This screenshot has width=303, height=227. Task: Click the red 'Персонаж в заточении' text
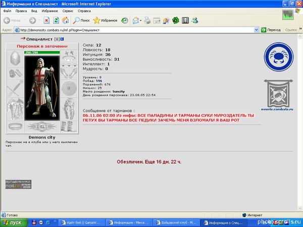coord(42,46)
